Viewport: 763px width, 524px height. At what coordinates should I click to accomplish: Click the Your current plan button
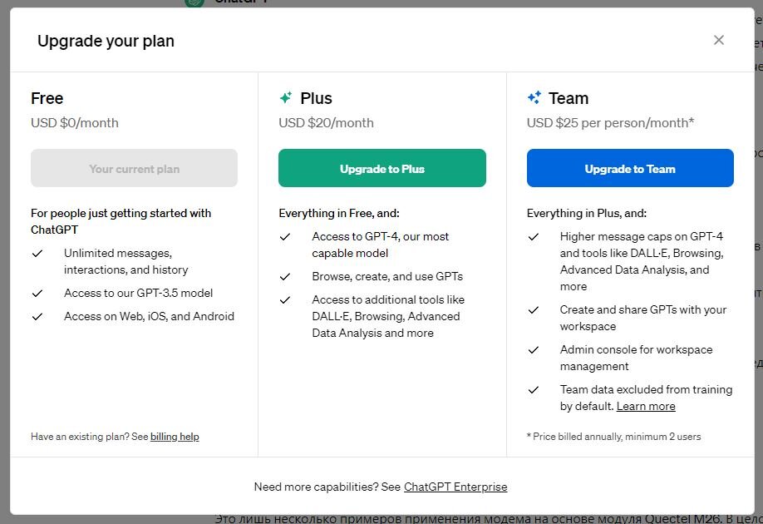pyautogui.click(x=135, y=168)
